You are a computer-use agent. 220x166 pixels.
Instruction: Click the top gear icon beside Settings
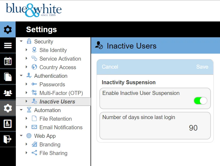(8, 29)
